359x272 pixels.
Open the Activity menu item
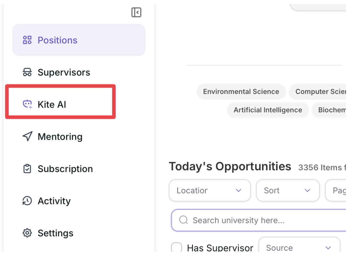[x=54, y=201]
